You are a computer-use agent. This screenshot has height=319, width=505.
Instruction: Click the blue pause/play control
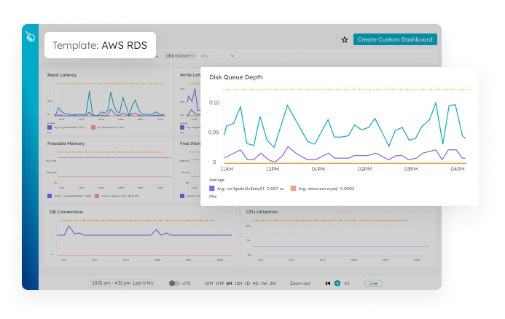pyautogui.click(x=337, y=283)
